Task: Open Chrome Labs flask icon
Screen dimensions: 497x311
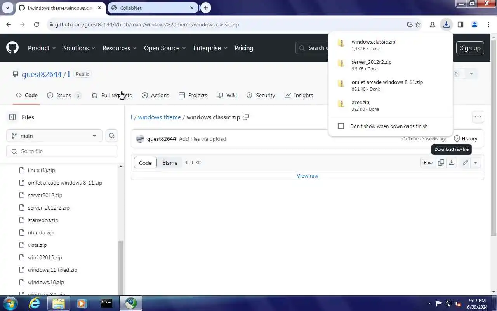Action: (x=432, y=24)
